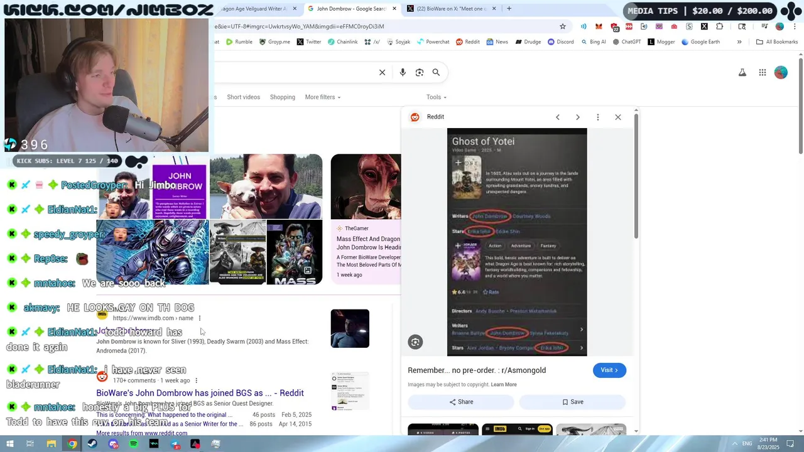The height and width of the screenshot is (452, 804).
Task: Open Spotify from the taskbar
Action: tap(133, 444)
